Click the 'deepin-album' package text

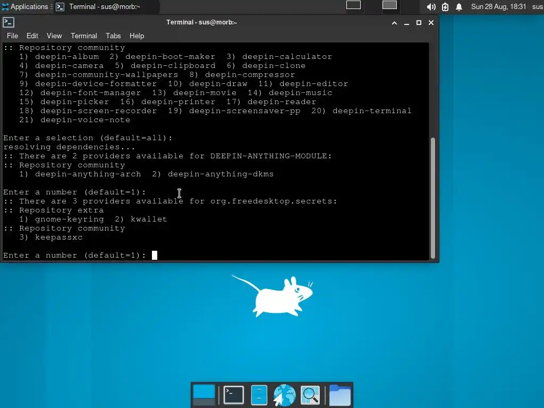(67, 56)
